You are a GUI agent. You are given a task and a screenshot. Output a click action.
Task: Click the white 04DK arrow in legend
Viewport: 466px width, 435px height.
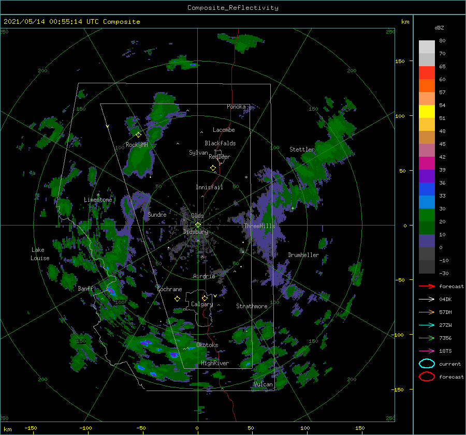click(x=427, y=299)
